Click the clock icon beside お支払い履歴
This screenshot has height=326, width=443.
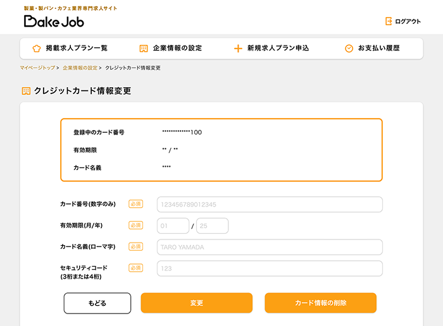[x=349, y=49]
